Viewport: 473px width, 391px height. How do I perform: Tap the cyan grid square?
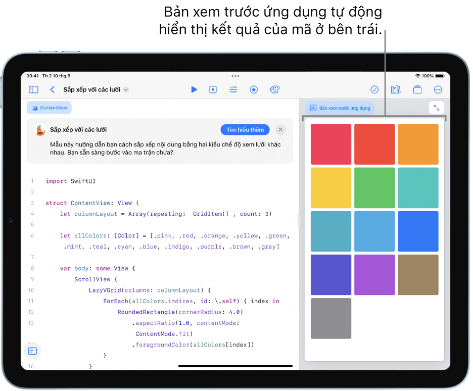[x=374, y=231]
